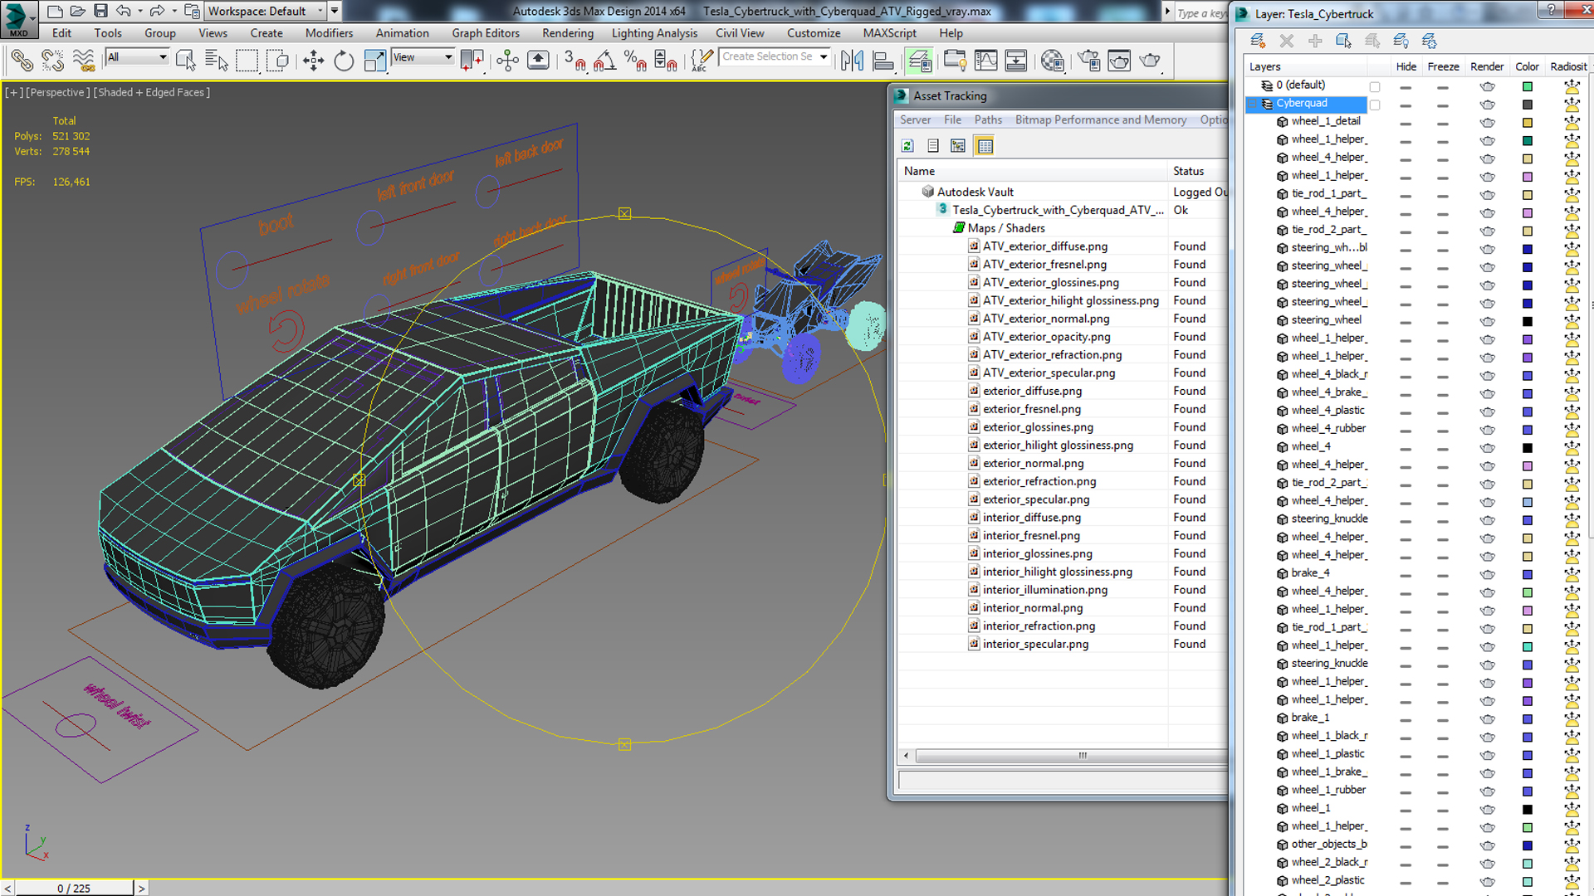Open color swatch for 0 (default) layer
The image size is (1594, 896).
(x=1527, y=86)
